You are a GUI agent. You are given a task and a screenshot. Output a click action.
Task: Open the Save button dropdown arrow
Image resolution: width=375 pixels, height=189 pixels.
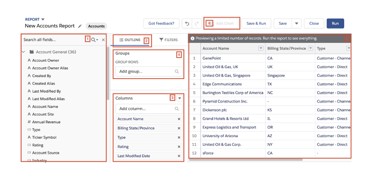(x=296, y=23)
